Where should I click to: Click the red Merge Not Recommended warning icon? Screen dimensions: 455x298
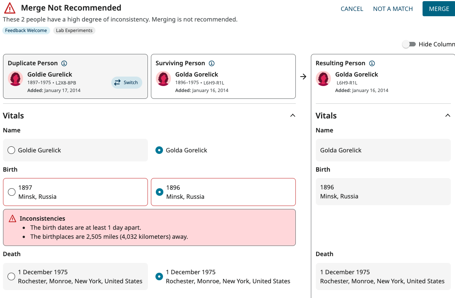click(x=10, y=8)
